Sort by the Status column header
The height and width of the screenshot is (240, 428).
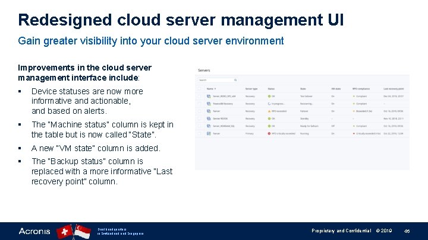tap(271, 89)
